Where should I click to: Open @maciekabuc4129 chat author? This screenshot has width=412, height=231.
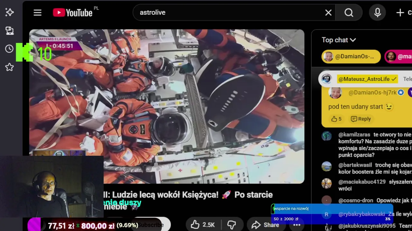point(362,182)
